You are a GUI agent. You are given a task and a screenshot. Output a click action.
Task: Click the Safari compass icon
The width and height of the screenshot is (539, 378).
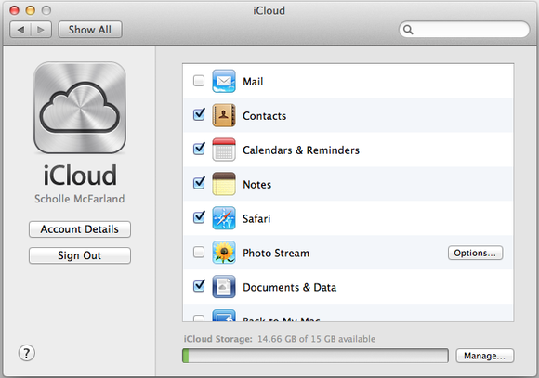click(224, 218)
